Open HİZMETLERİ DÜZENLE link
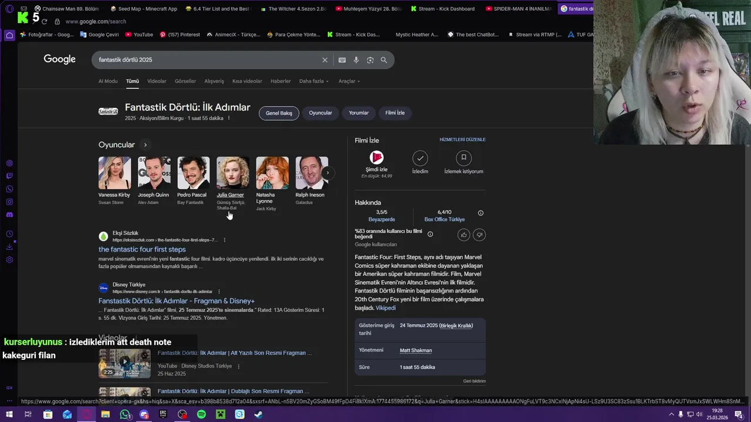751x422 pixels. (462, 139)
